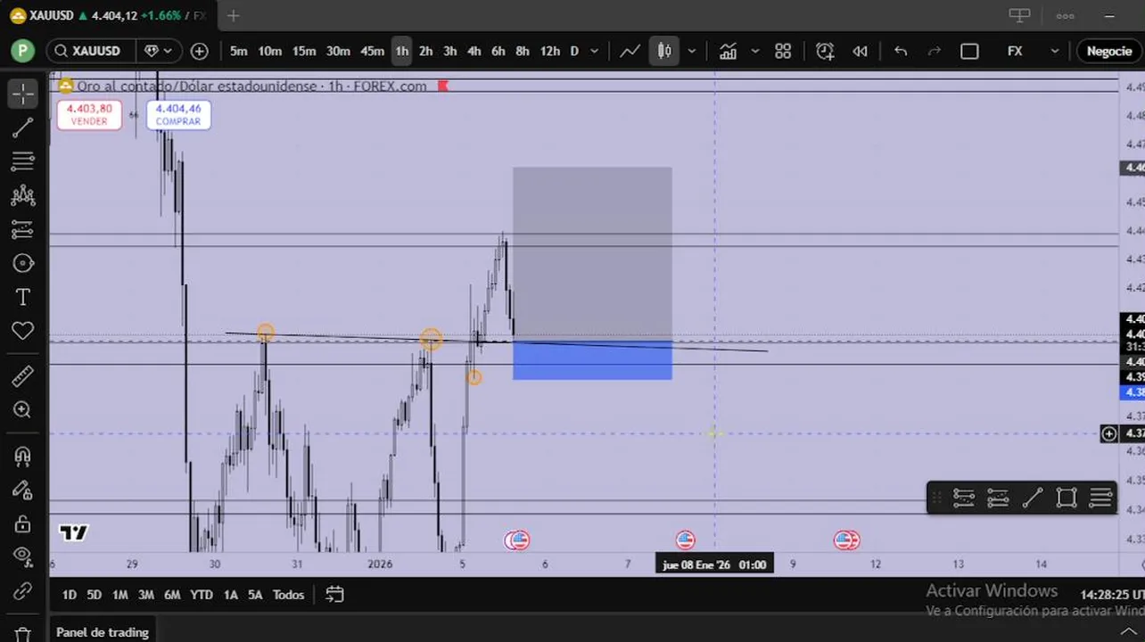Select rectangle tool in floating toolbar

point(1066,498)
